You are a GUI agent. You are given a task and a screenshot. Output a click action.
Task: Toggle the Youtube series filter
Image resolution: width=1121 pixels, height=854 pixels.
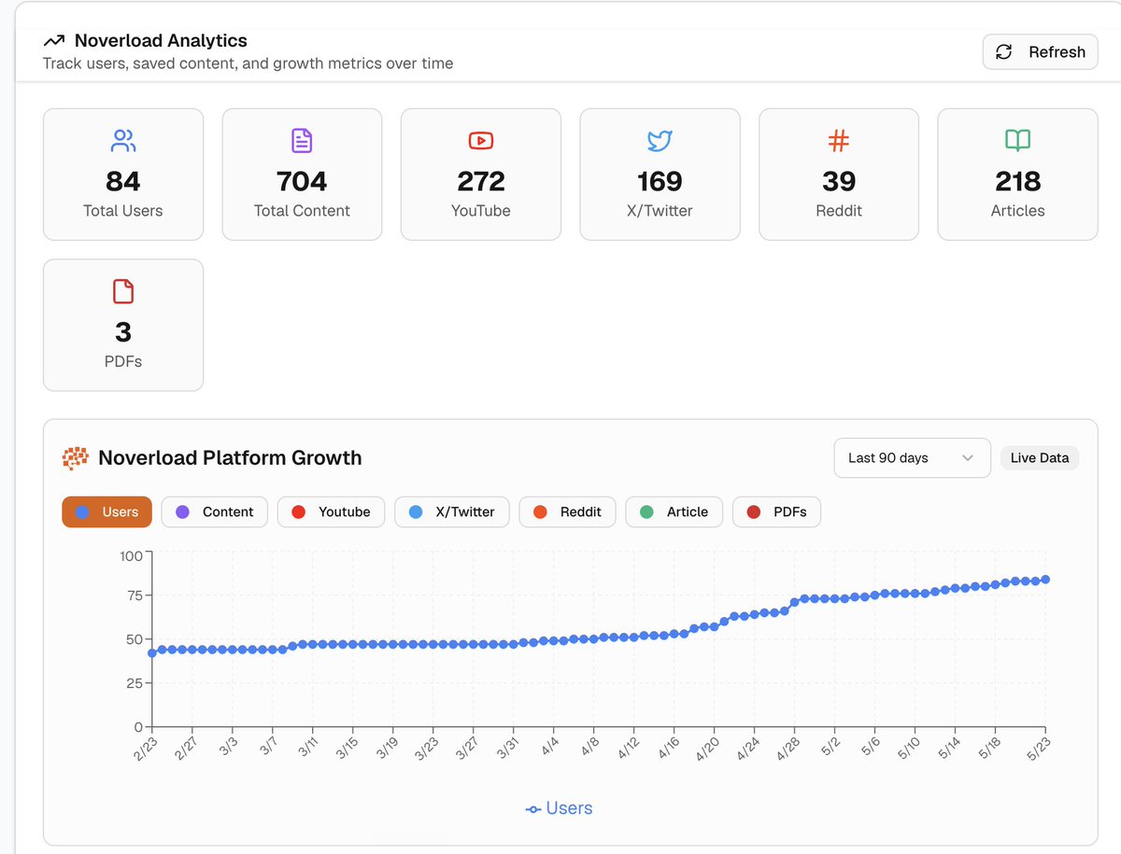331,511
